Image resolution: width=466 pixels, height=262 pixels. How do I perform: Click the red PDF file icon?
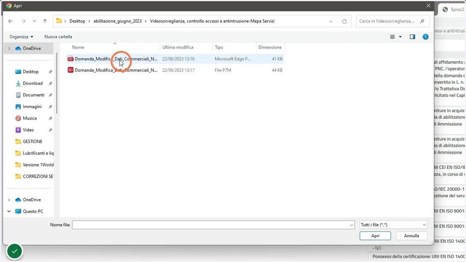71,59
